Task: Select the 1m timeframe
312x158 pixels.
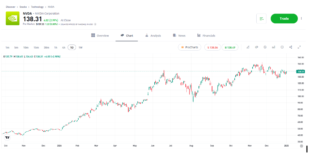Action: pos(7,48)
